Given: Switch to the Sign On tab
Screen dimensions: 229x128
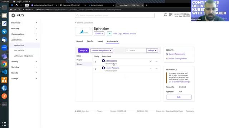Looking at the screenshot, I should click(90, 41).
